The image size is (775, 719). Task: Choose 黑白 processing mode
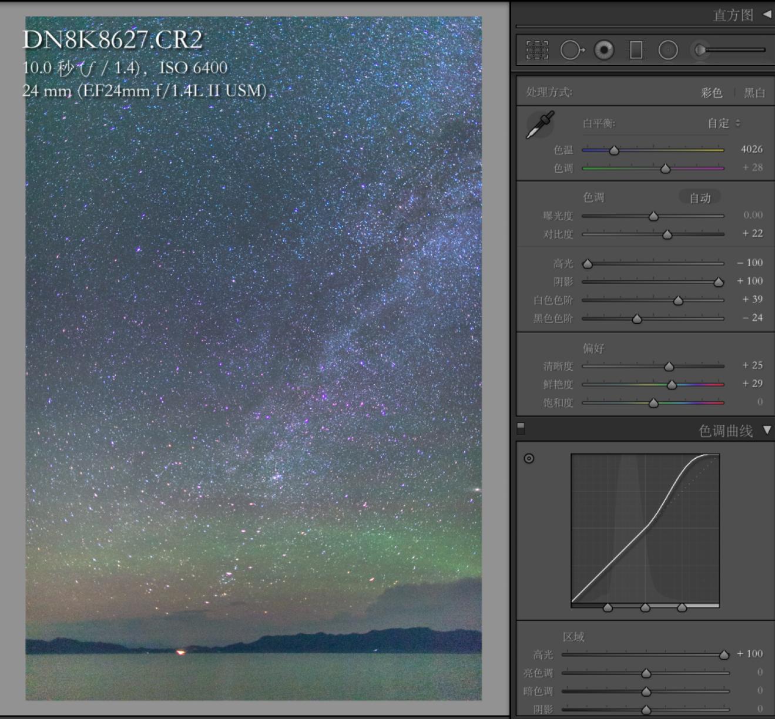tap(754, 93)
